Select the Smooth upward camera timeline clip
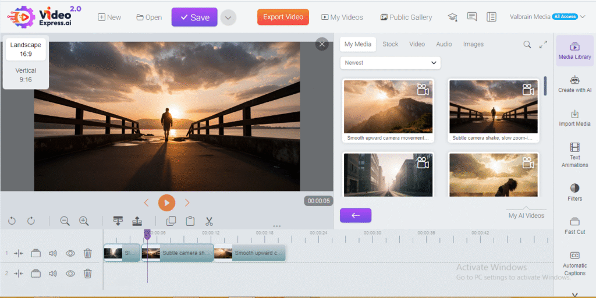 [x=250, y=253]
